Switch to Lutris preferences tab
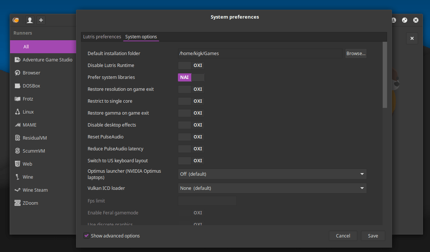430x252 pixels. coord(102,36)
